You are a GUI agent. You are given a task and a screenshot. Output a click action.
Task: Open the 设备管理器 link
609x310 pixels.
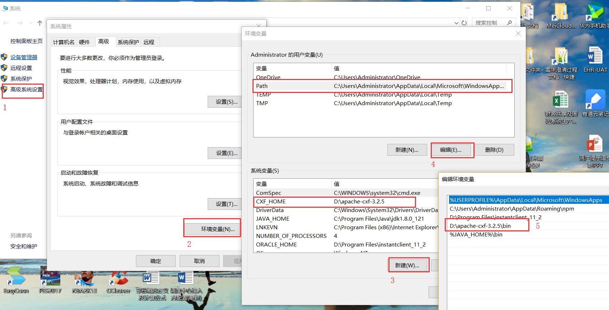coord(24,57)
